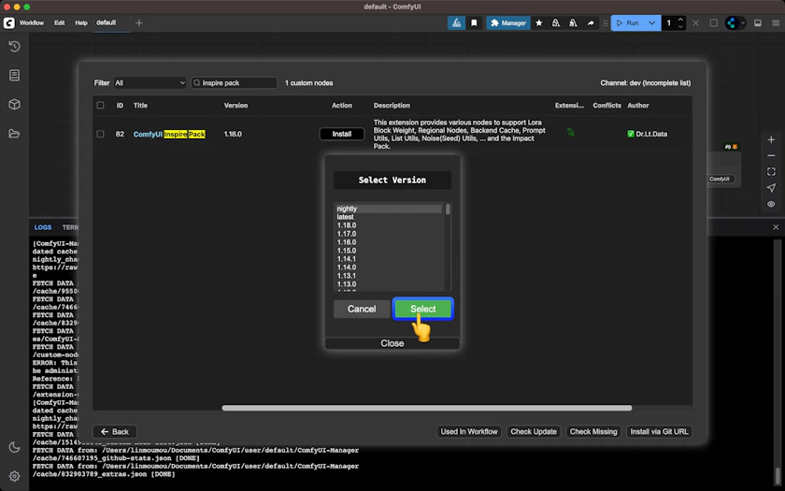Viewport: 785px width, 491px height.
Task: Click the table horizontal scrollbar
Action: [x=426, y=408]
